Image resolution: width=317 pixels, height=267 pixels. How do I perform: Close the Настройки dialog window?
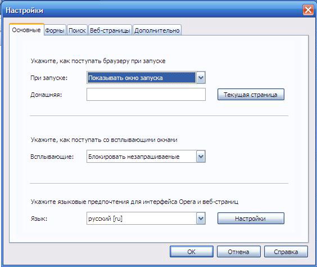(308, 10)
